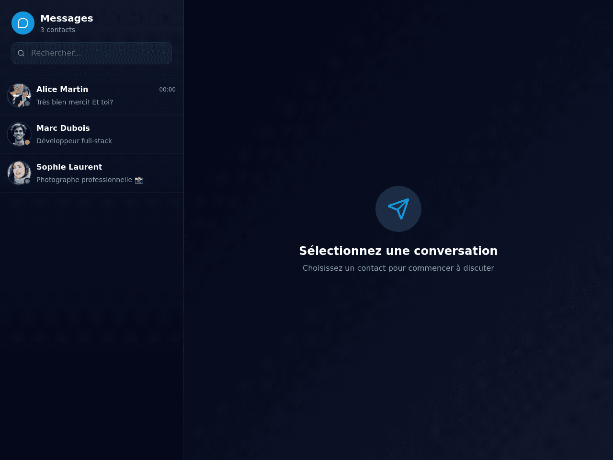Click the 'Développeur full-stack' status text
This screenshot has width=613, height=460.
(x=74, y=141)
